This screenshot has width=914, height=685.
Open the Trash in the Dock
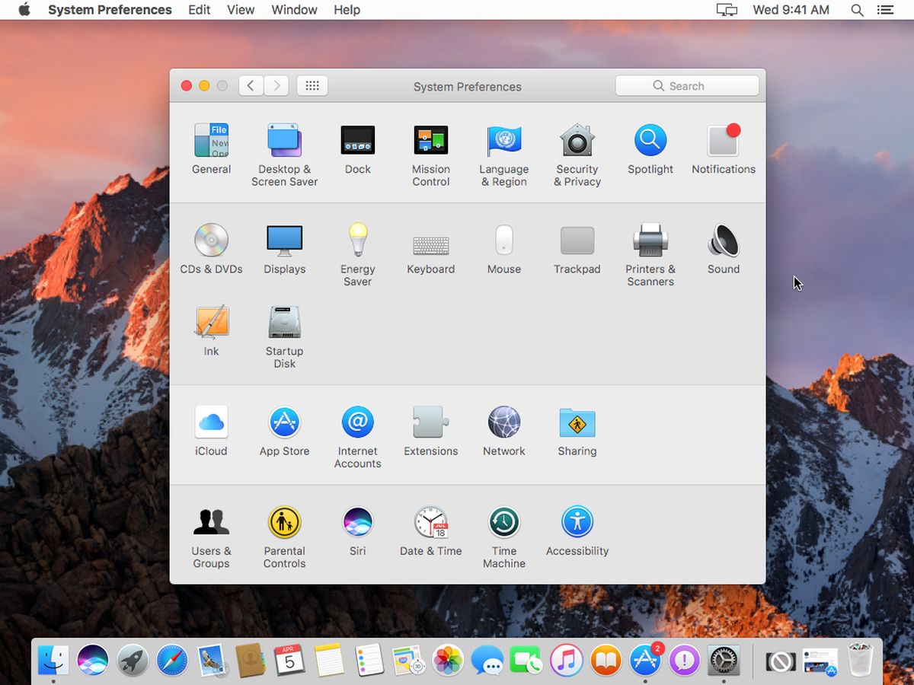point(860,659)
